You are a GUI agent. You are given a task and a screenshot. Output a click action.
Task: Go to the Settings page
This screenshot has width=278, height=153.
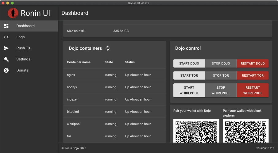[x=23, y=59]
